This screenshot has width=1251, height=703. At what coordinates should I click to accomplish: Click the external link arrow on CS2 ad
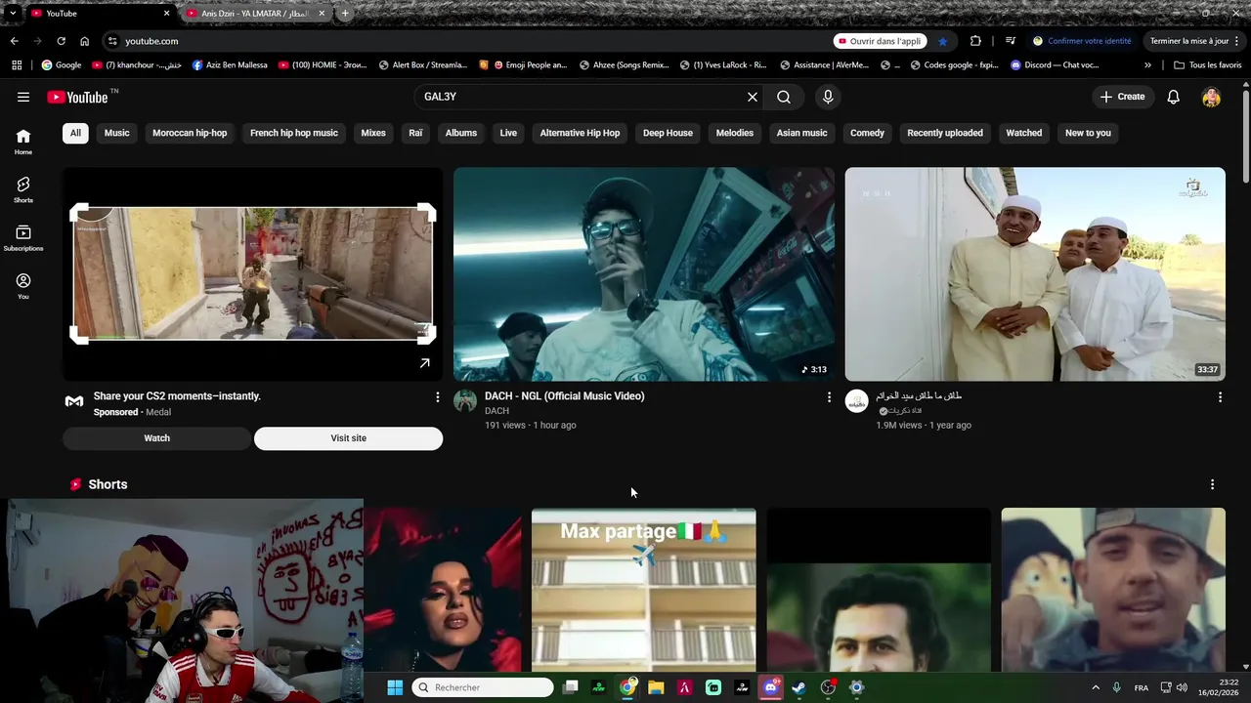[x=424, y=363]
